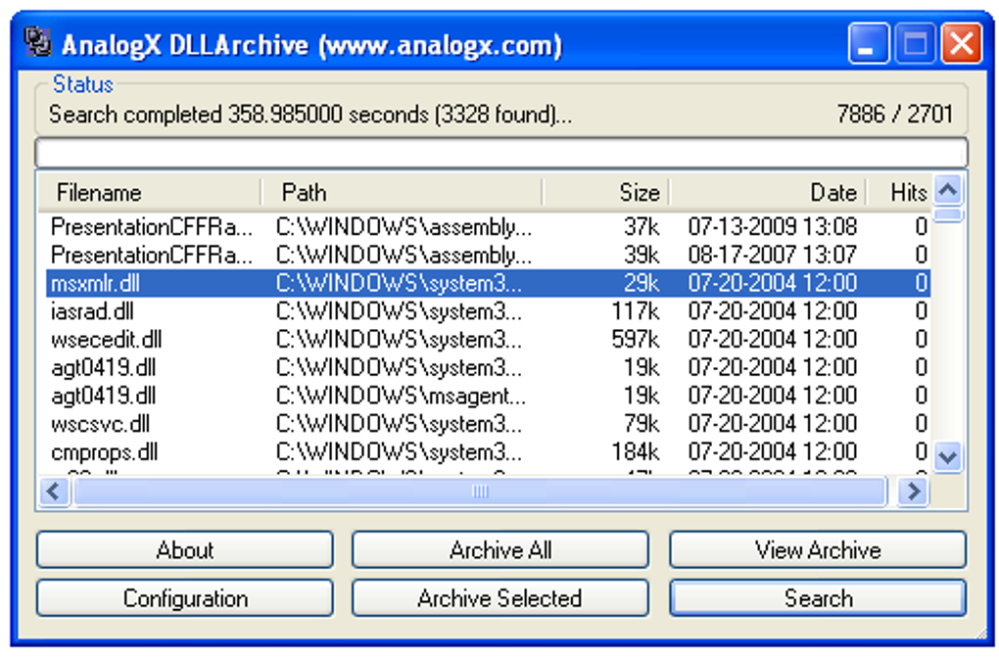Close the DLLArchive window

click(x=962, y=43)
